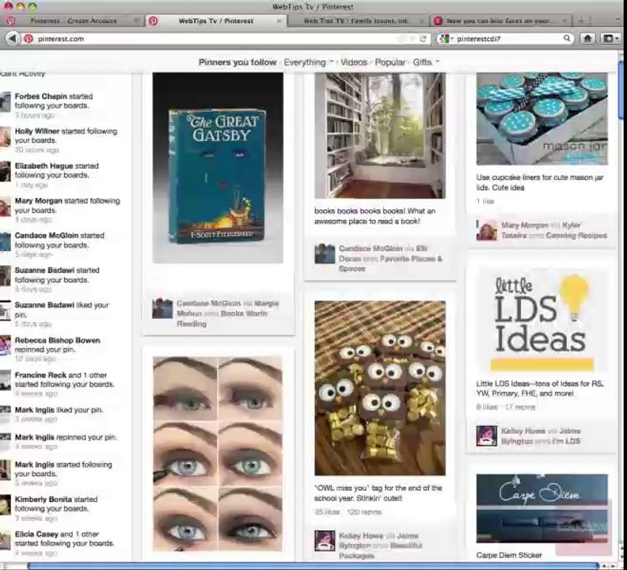The width and height of the screenshot is (627, 570).
Task: Select the WebTips Tv / Pinterest tab
Action: (215, 21)
